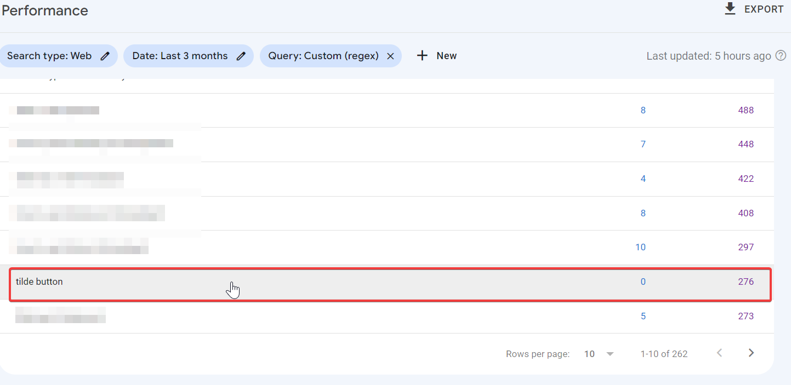Screen dimensions: 791x385
Task: Open the Date: Last 3 months filter
Action: tap(189, 56)
